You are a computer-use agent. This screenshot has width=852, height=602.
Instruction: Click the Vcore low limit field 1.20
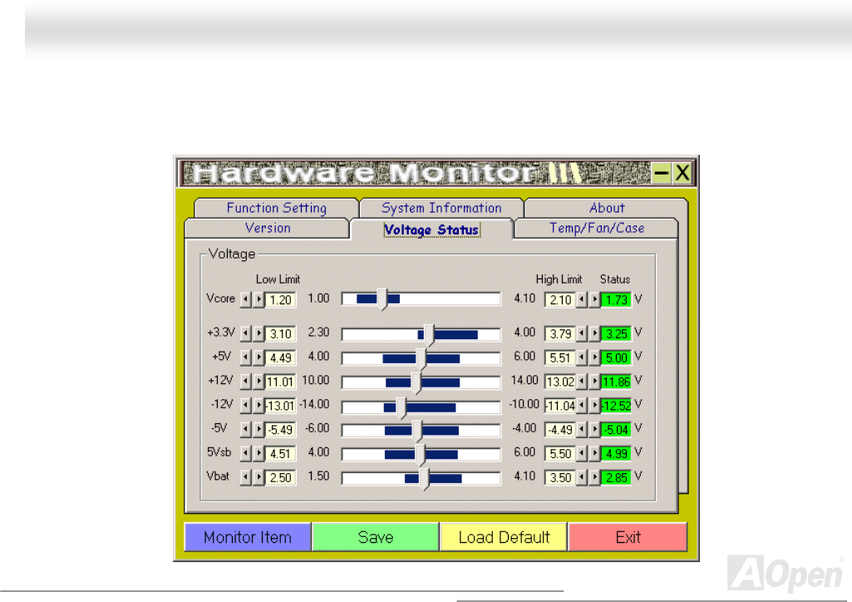click(x=280, y=300)
